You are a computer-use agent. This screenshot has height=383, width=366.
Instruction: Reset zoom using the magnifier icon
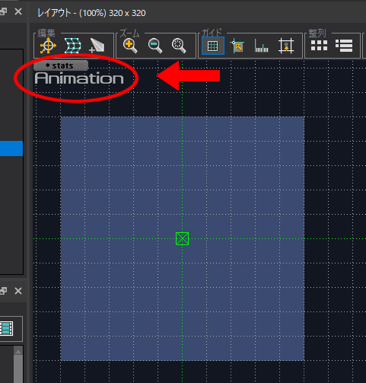(179, 46)
